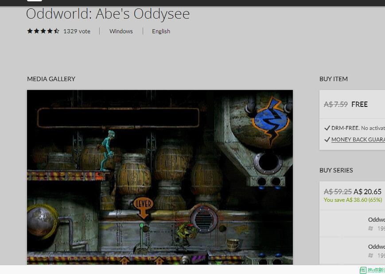Click the Windows icon in first series game row
The width and height of the screenshot is (385, 274).
(370, 228)
